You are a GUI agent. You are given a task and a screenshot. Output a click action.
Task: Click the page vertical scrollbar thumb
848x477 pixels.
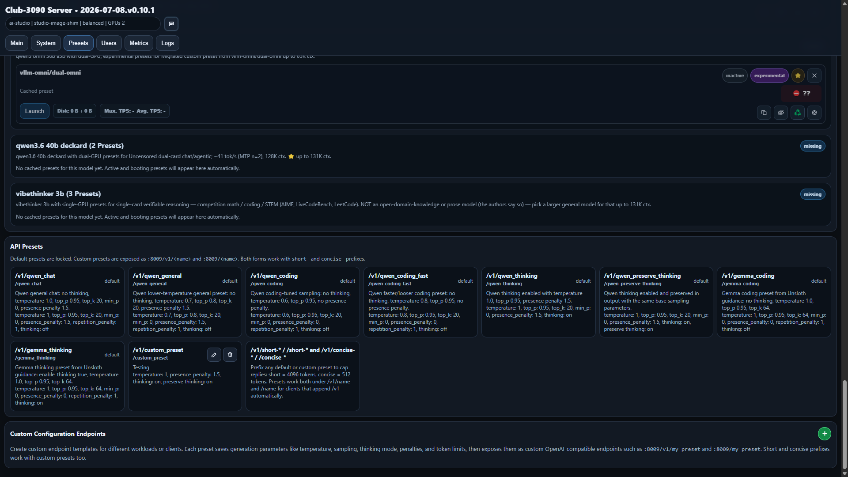[844, 424]
